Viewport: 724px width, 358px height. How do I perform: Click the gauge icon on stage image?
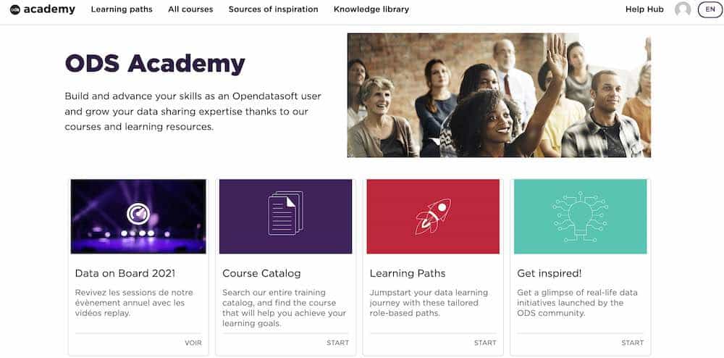tap(138, 215)
